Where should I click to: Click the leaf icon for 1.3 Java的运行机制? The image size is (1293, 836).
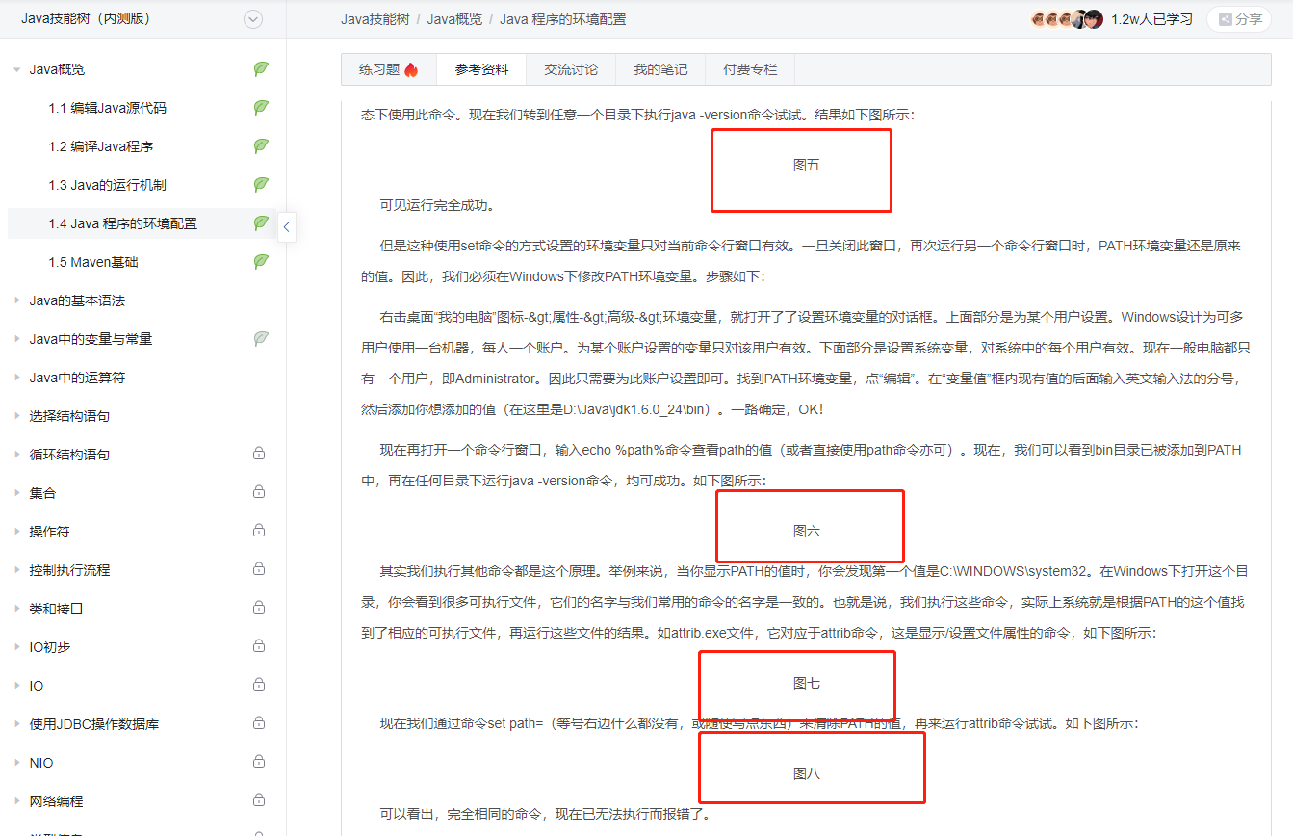tap(261, 185)
